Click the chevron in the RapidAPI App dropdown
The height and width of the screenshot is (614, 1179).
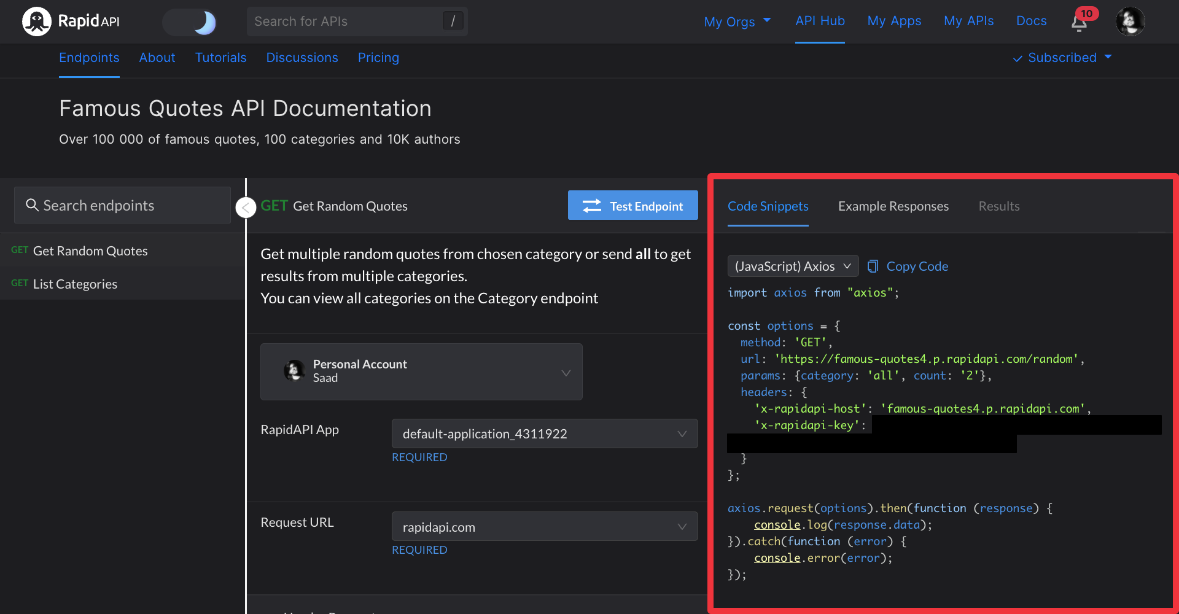coord(682,434)
